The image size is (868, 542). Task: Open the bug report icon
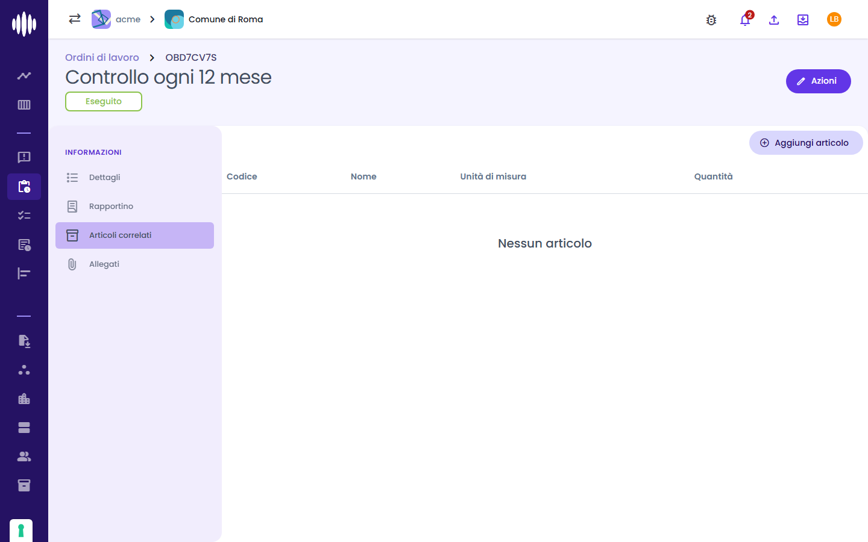tap(711, 20)
